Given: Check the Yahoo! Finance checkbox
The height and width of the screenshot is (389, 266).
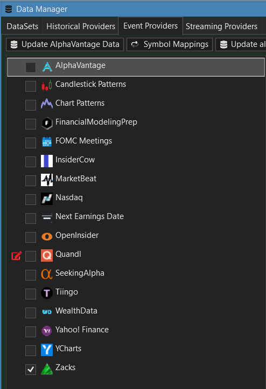Looking at the screenshot, I should click(31, 332).
